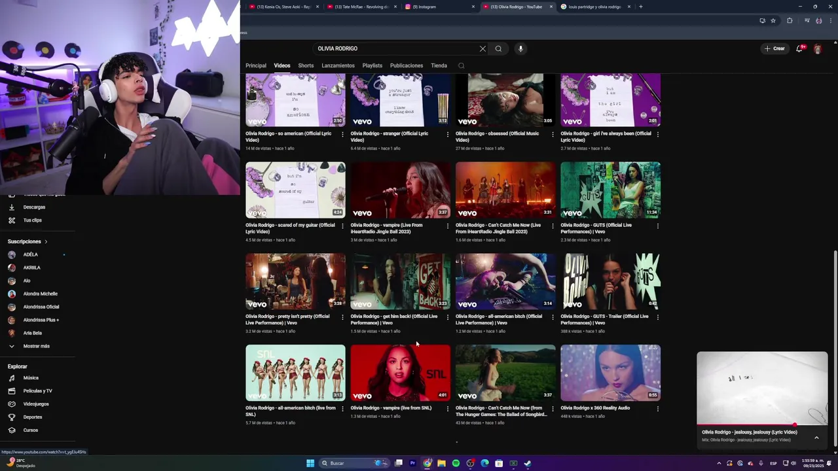Open Premiere Pro from the taskbar
The height and width of the screenshot is (471, 838).
tap(412, 463)
